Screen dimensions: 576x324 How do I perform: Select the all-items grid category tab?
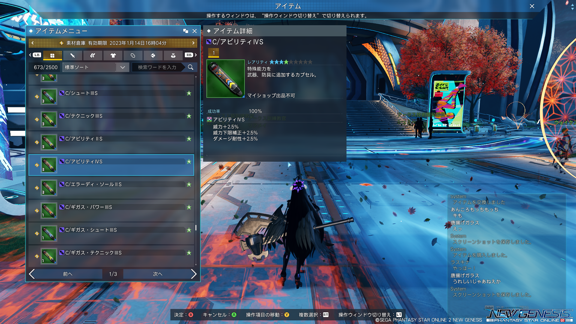(52, 55)
